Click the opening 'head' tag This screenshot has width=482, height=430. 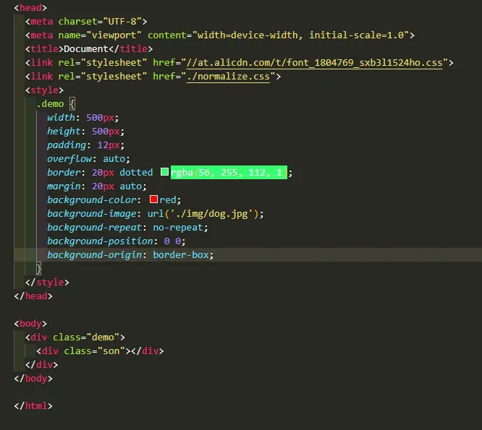(30, 8)
